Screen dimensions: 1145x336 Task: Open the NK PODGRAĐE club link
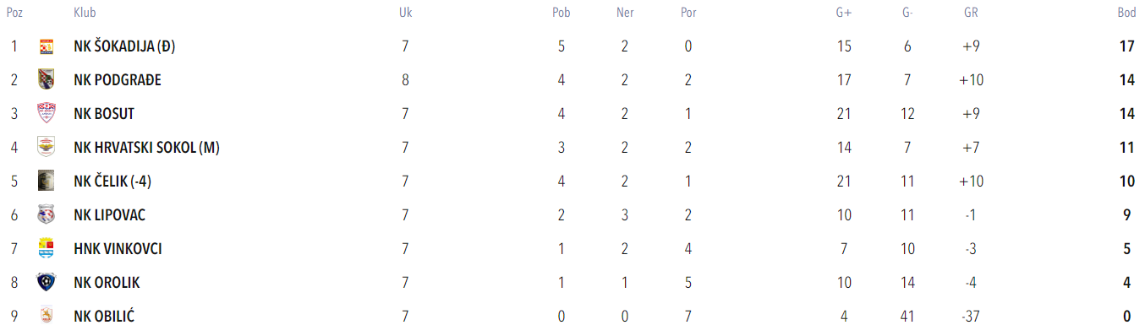pyautogui.click(x=118, y=80)
